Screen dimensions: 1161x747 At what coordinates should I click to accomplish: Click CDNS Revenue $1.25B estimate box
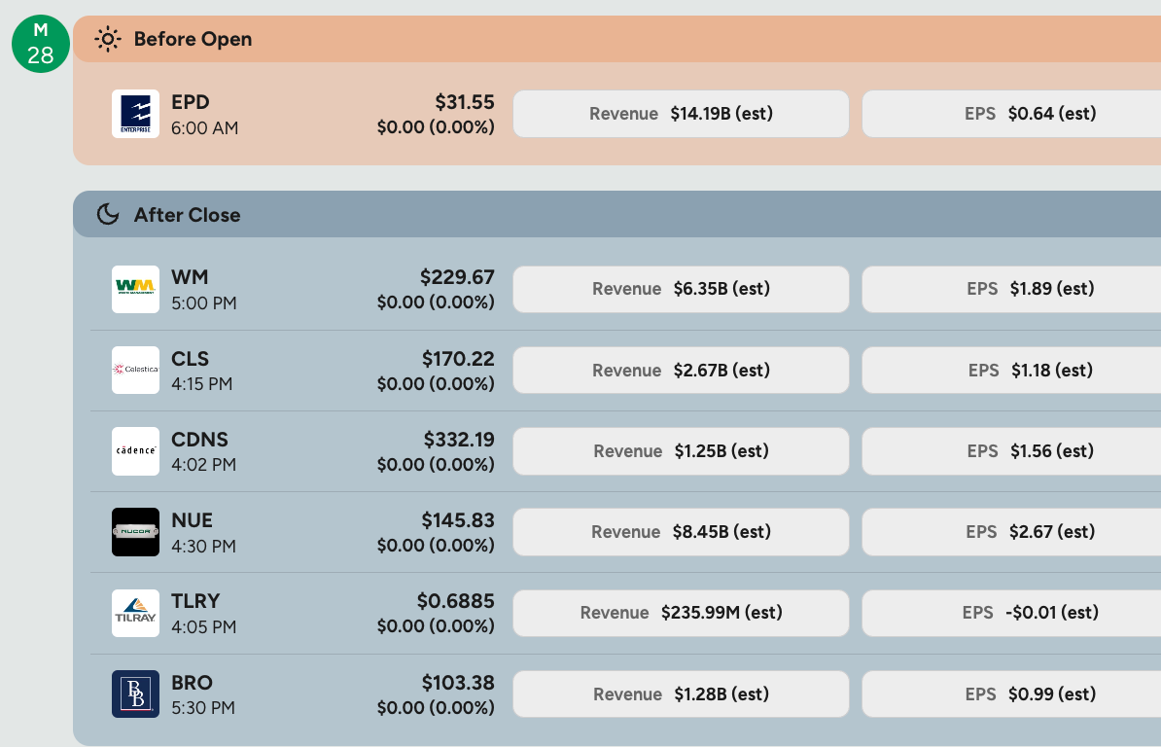tap(682, 451)
